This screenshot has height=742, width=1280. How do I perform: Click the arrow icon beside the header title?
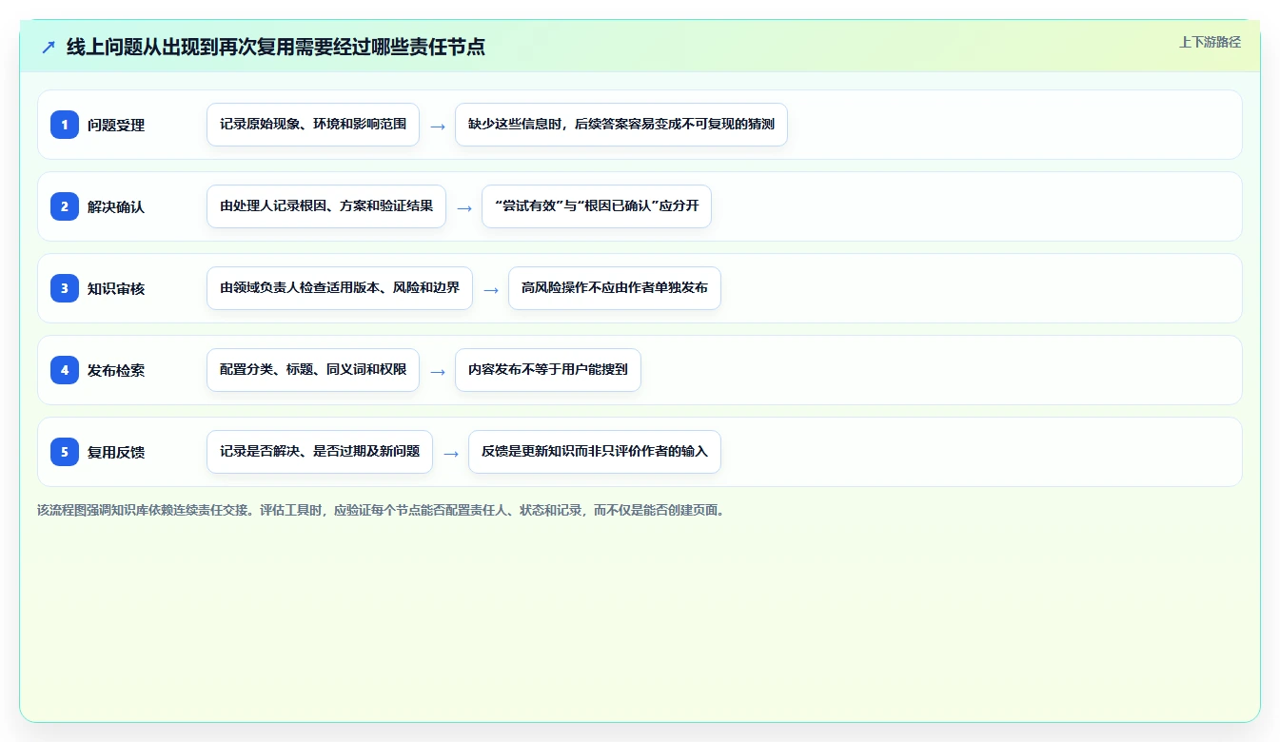coord(49,48)
